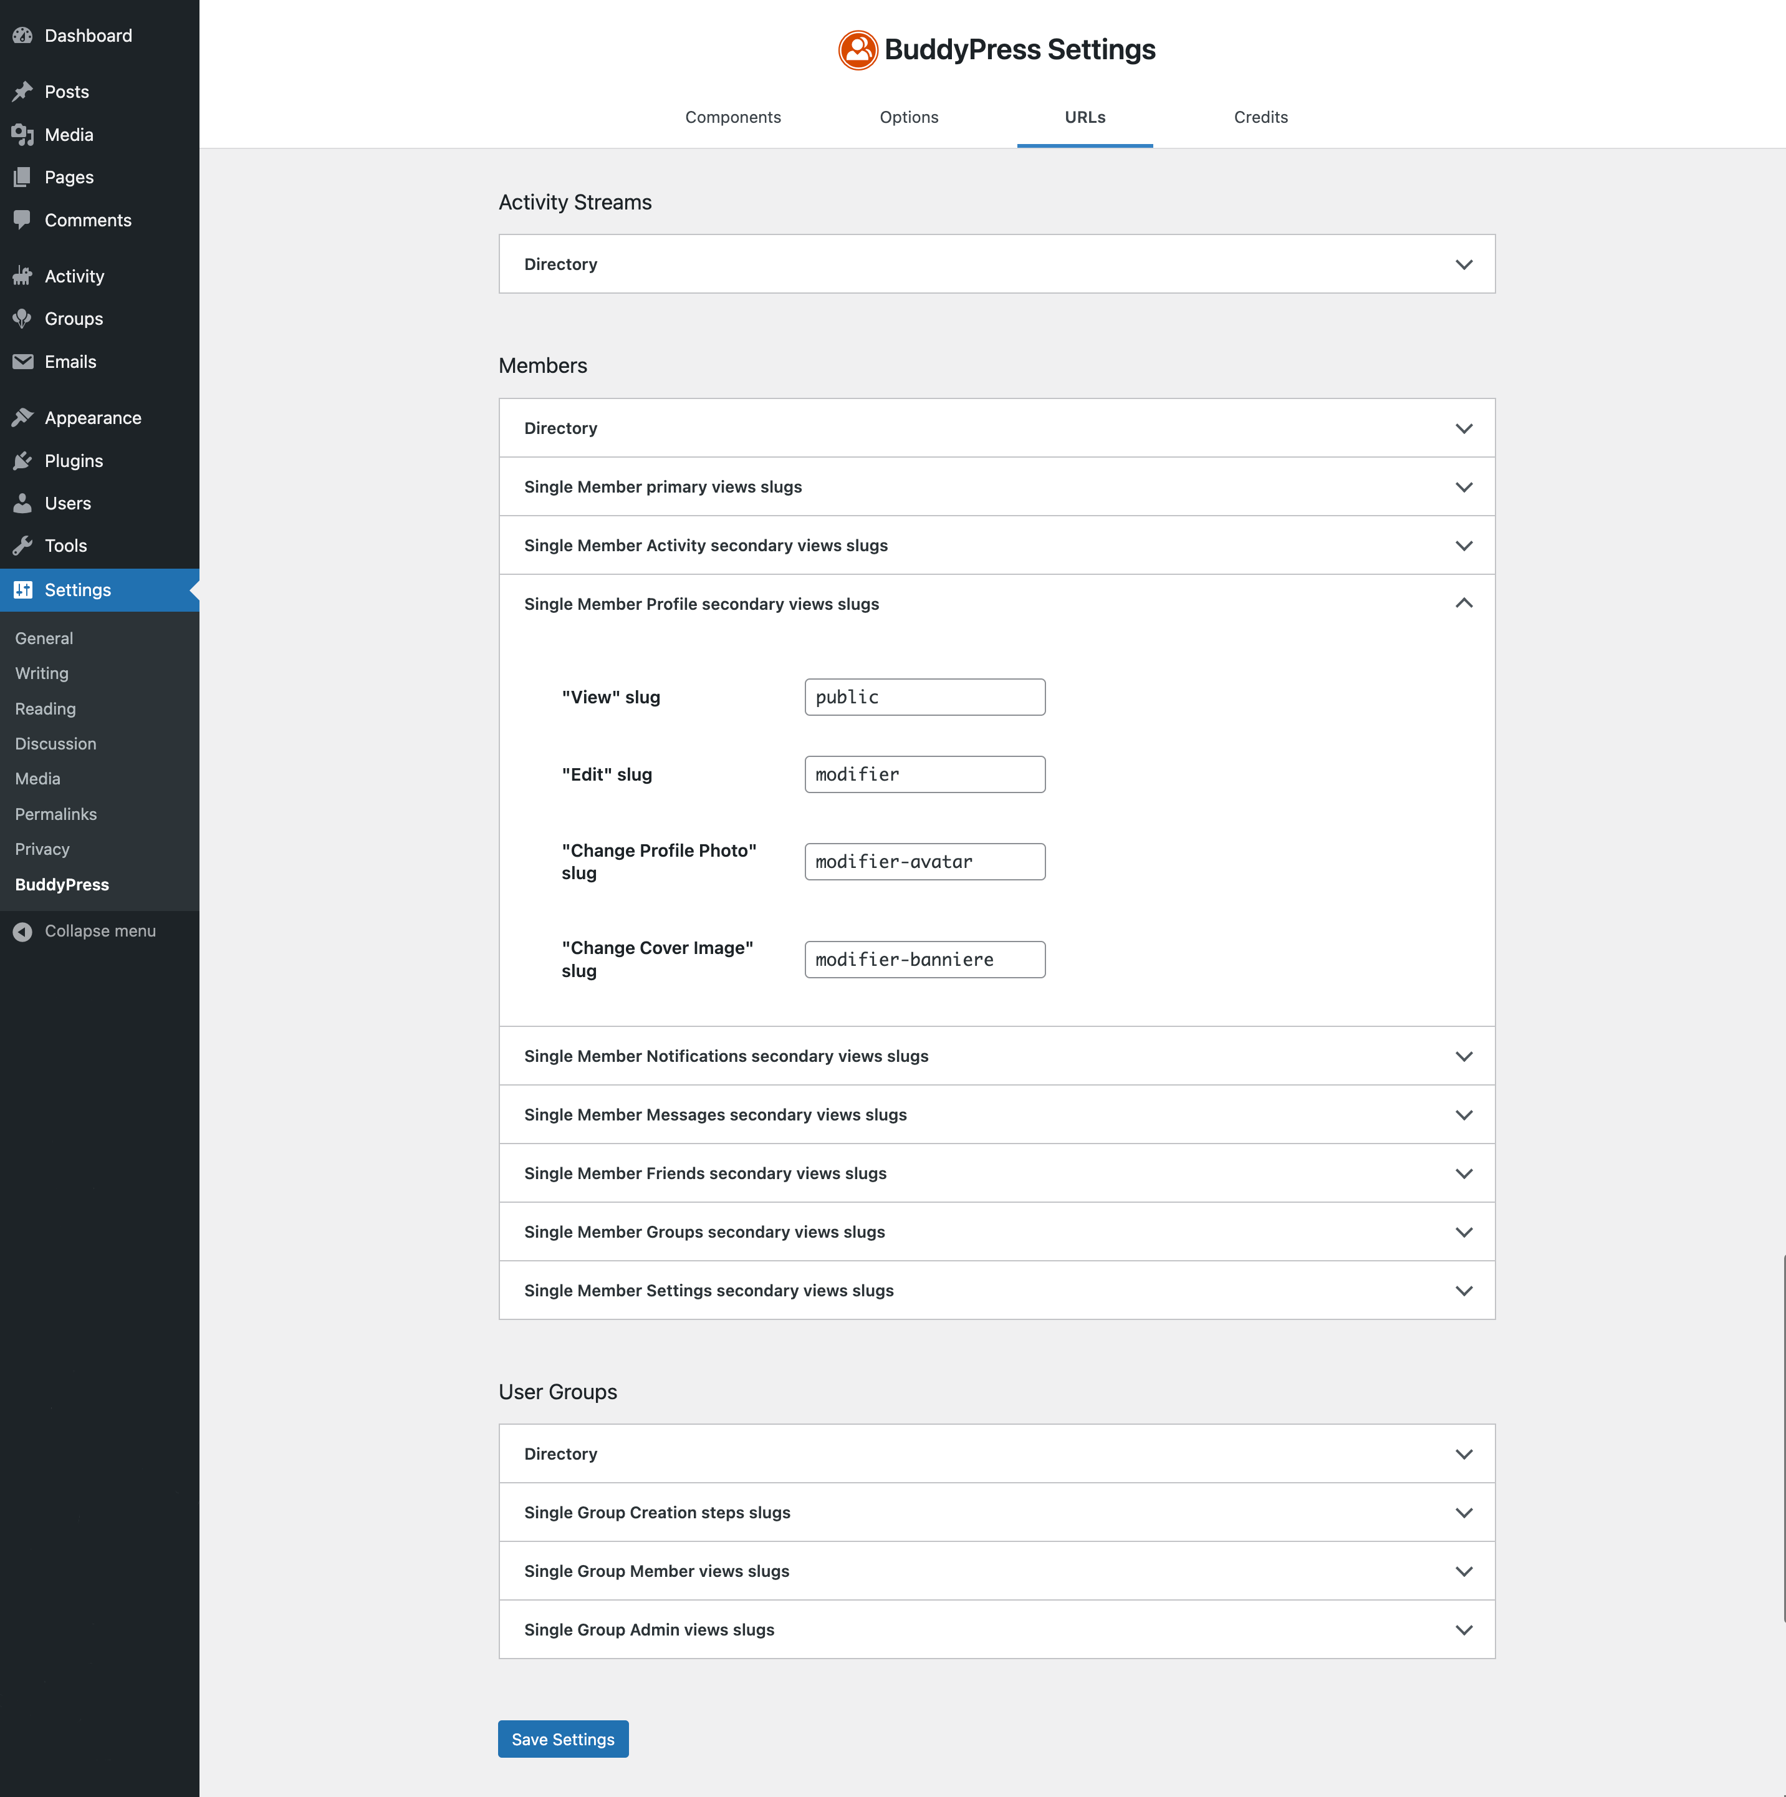Screen dimensions: 1786x1797
Task: Click the "Edit" slug input field
Action: [924, 774]
